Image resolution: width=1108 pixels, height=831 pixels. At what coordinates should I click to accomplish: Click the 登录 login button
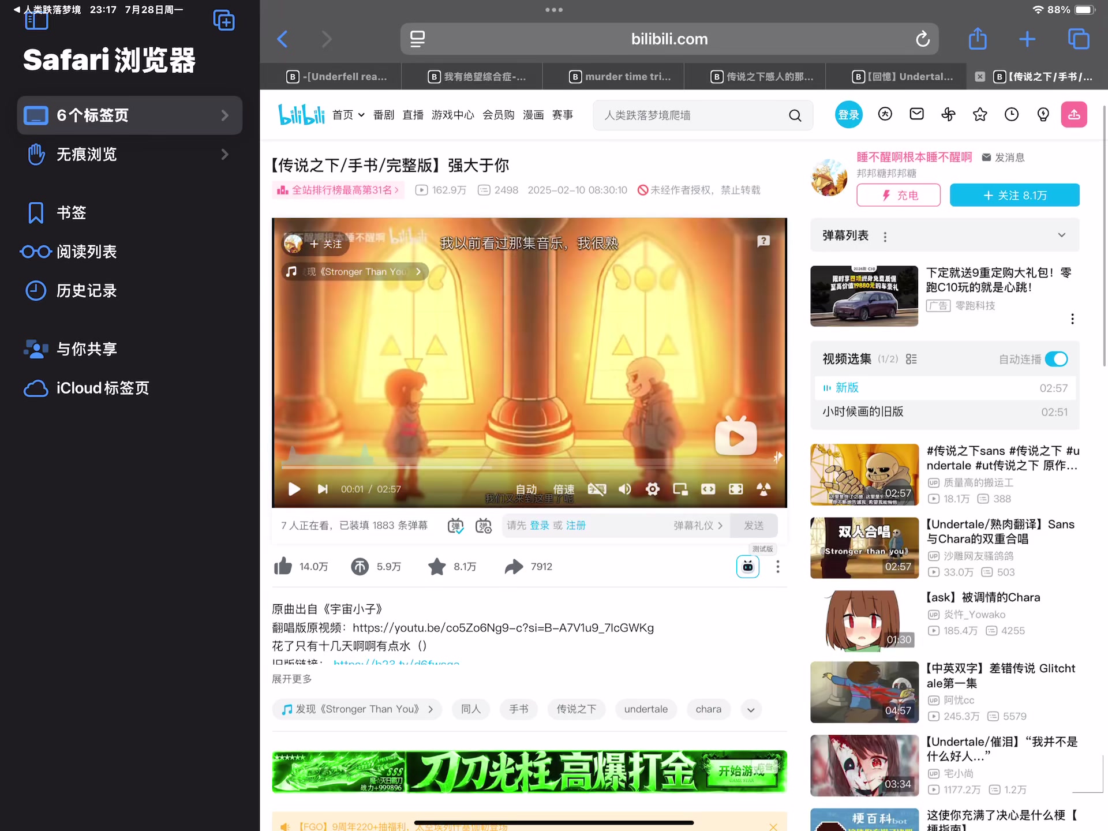coord(848,114)
